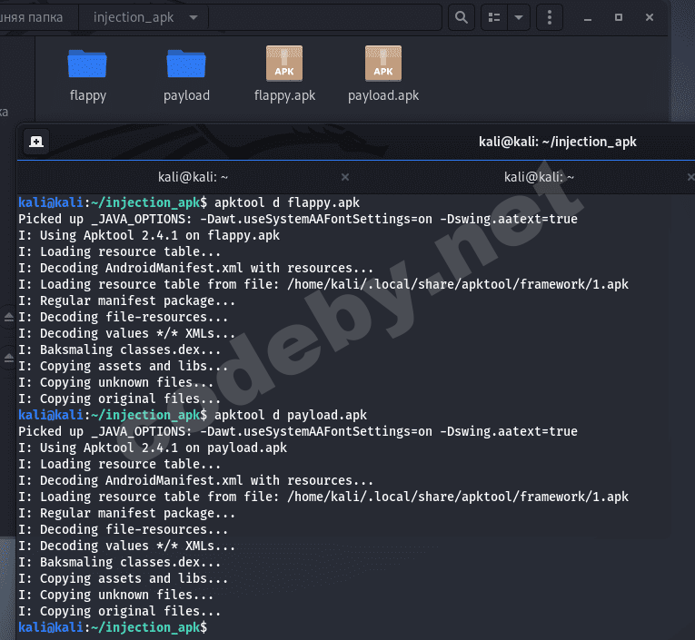Open file manager three-dot menu
Viewport: 695px width, 640px height.
[x=550, y=17]
